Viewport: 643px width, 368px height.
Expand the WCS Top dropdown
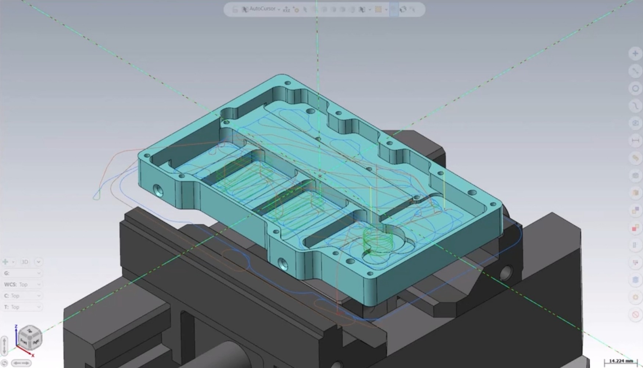(x=39, y=285)
